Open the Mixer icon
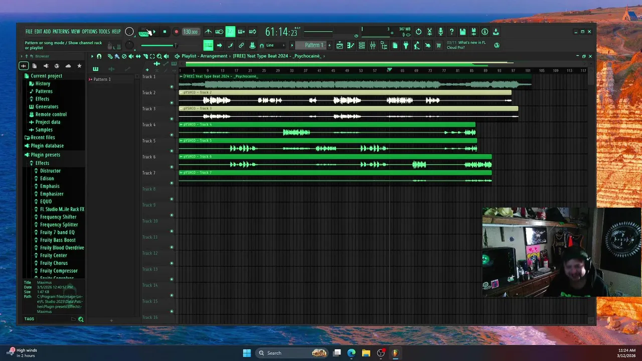Viewport: 642px width, 361px height. pyautogui.click(x=373, y=45)
